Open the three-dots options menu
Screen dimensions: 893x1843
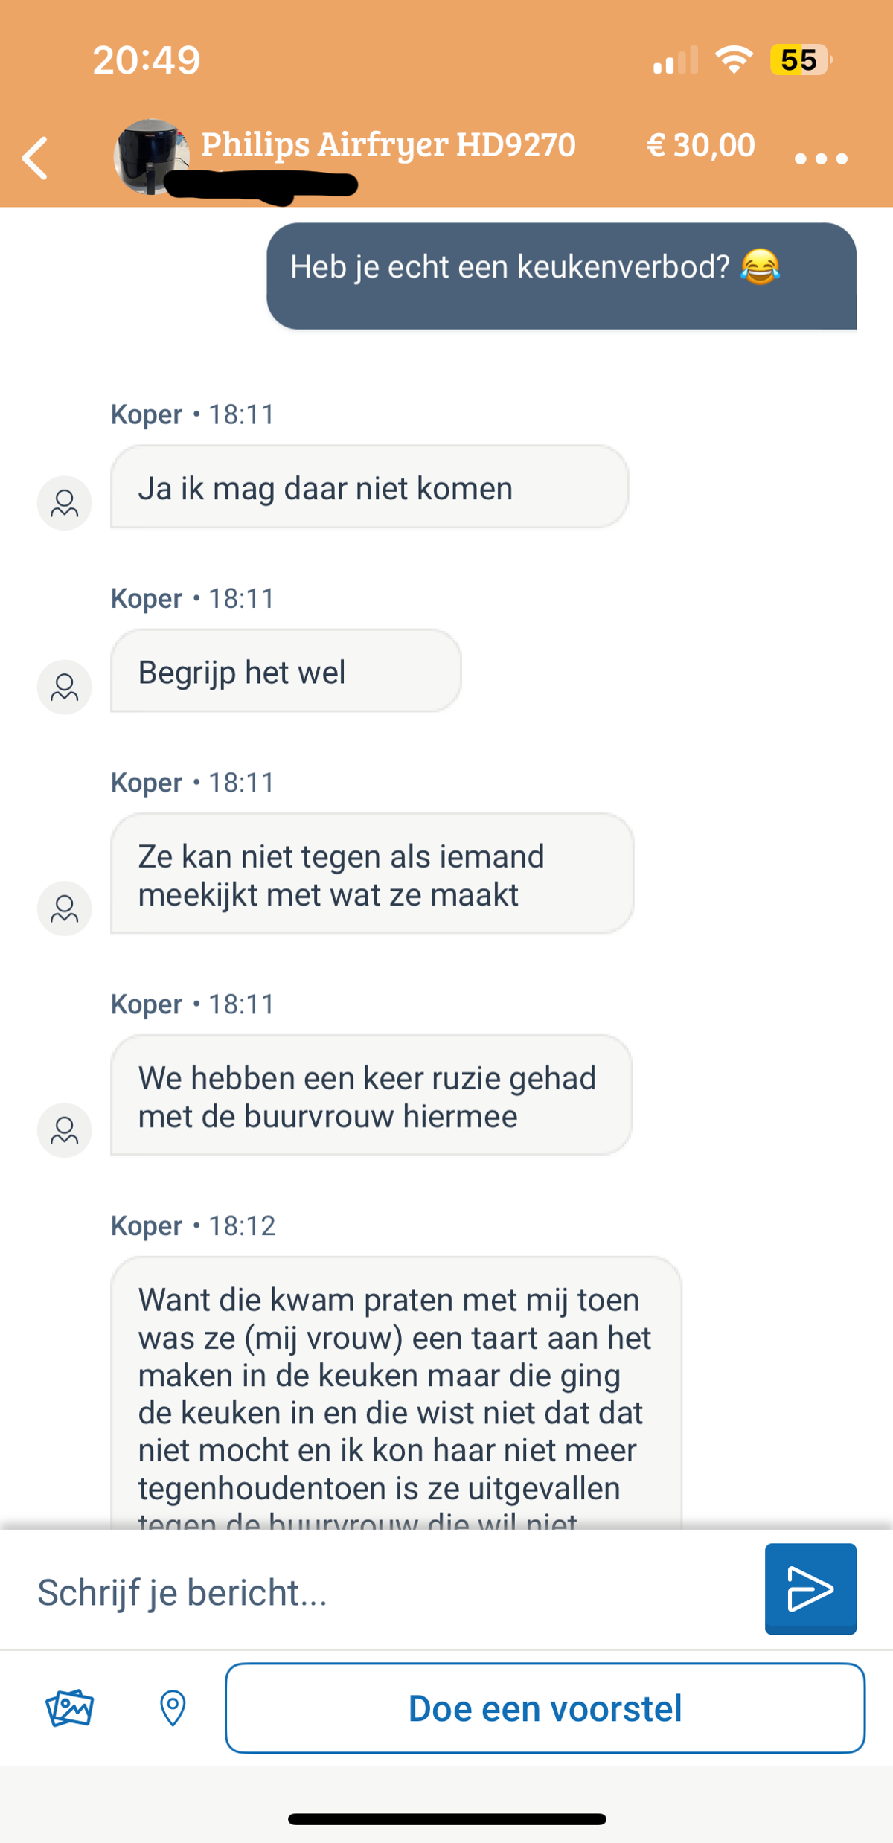click(x=820, y=158)
